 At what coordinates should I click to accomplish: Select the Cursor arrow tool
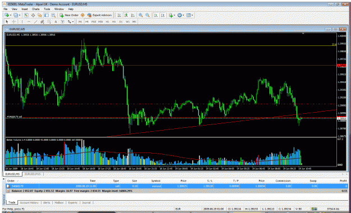coord(7,22)
